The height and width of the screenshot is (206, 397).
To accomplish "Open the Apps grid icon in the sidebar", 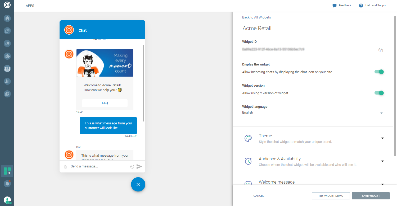I will (7, 171).
